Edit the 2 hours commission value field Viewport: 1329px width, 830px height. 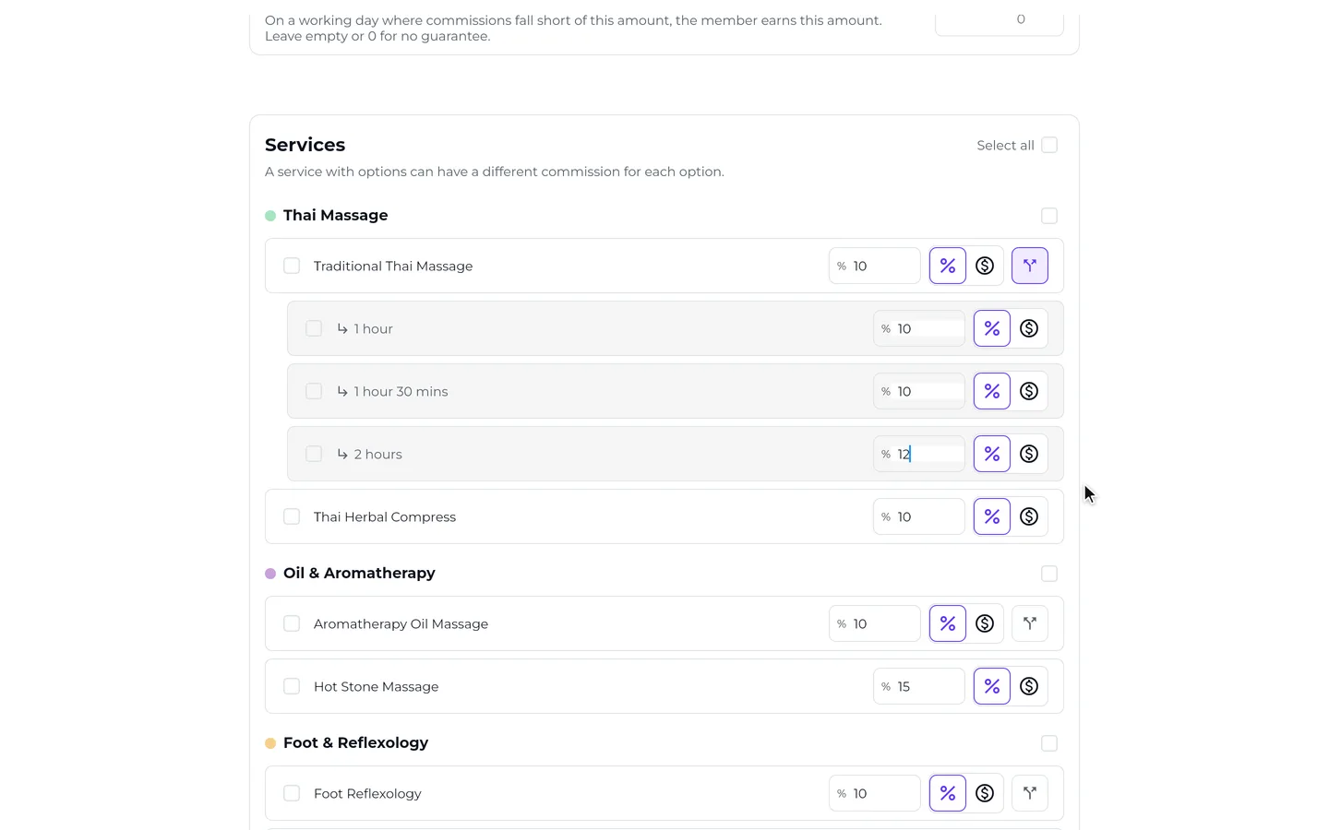pyautogui.click(x=919, y=454)
